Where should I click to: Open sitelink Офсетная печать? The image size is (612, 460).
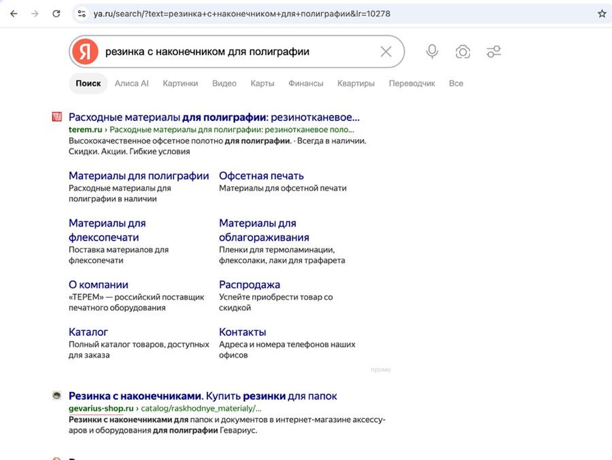tap(261, 176)
